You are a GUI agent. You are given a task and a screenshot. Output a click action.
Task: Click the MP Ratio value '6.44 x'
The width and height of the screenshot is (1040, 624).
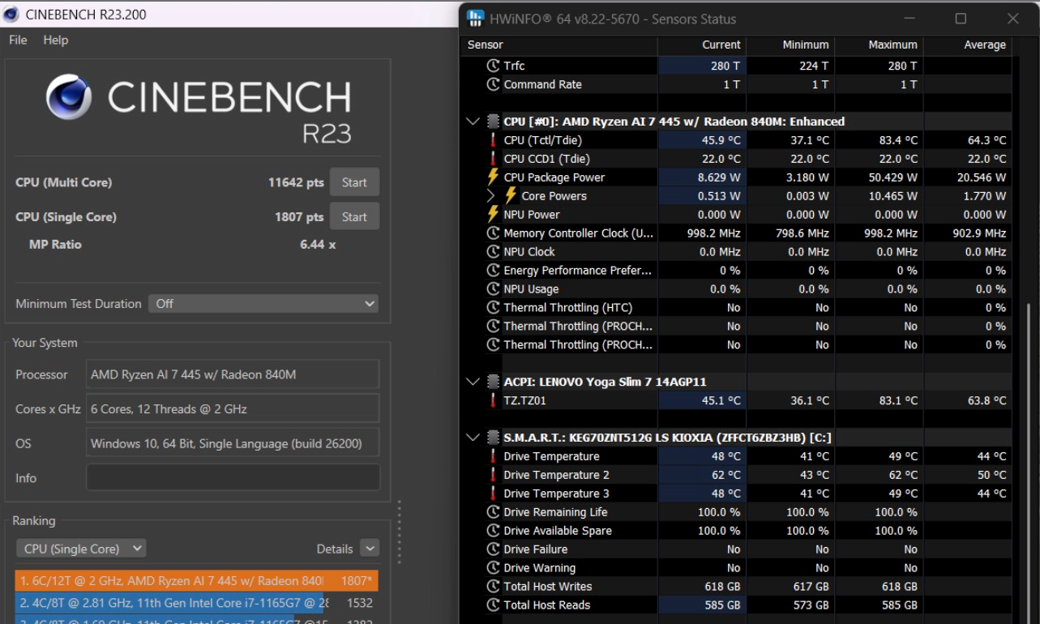pyautogui.click(x=318, y=244)
